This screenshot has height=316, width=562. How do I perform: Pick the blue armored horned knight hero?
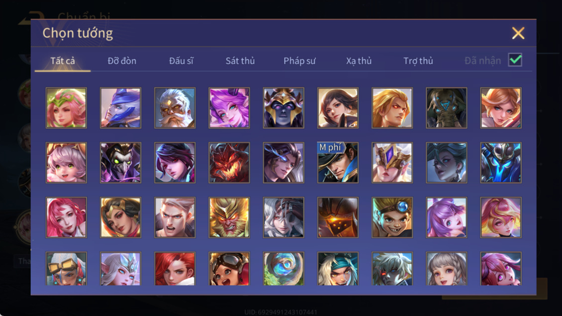coord(501,163)
